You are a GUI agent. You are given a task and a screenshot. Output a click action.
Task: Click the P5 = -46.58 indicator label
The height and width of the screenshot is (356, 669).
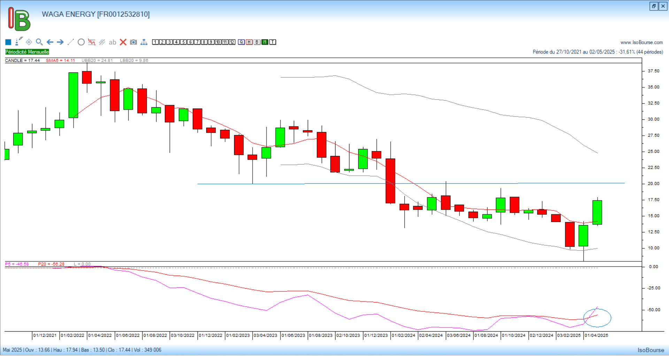tap(17, 264)
